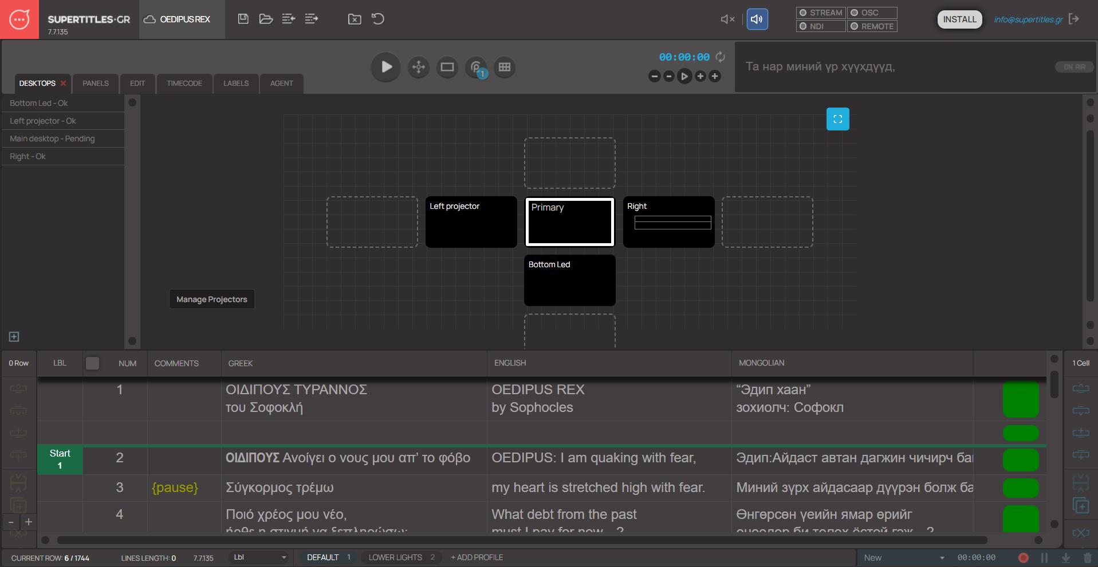Toggle the blue speaker sound button

tap(757, 19)
